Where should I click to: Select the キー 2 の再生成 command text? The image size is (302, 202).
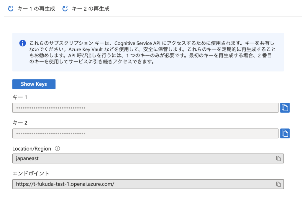tap(91, 9)
